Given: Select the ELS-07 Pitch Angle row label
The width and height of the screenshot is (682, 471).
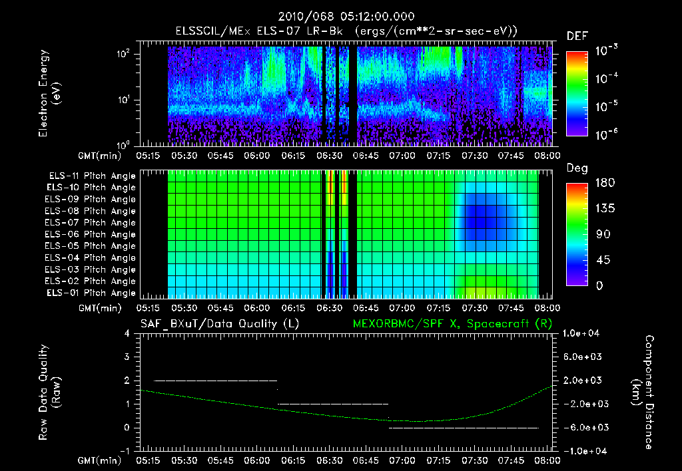Looking at the screenshot, I should [90, 222].
